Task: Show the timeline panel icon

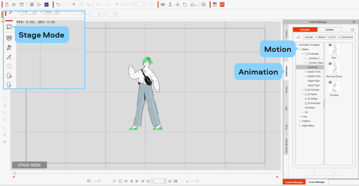Action: click(x=176, y=181)
